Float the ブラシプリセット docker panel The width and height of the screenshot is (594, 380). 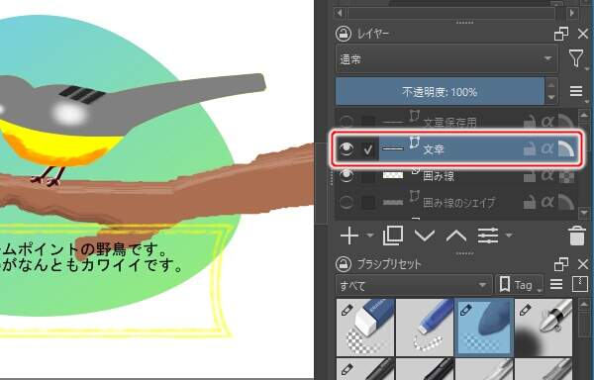click(561, 264)
